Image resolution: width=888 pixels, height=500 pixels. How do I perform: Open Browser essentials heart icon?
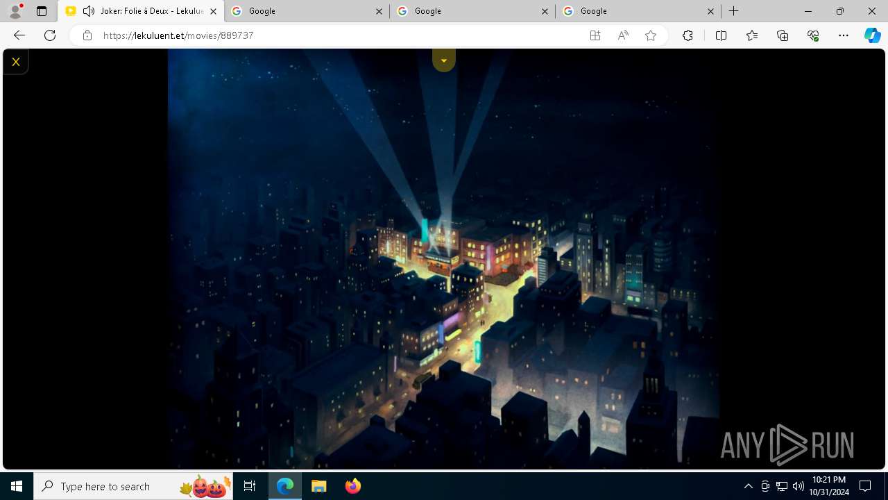pos(813,35)
